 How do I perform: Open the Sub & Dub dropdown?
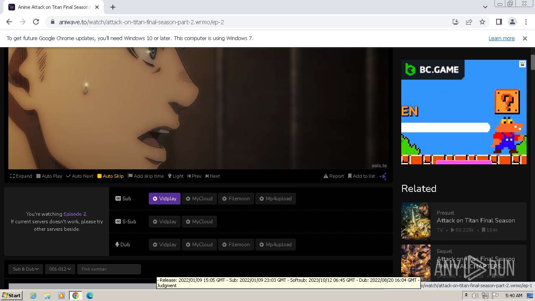[26, 269]
